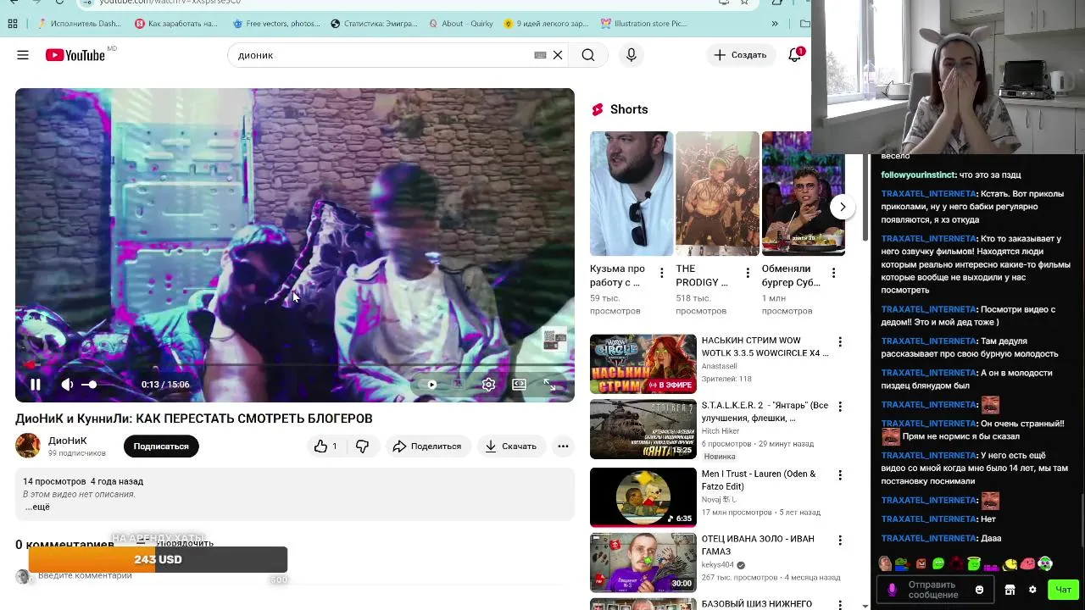Open 'Men I Trust - Lauren' video
The width and height of the screenshot is (1085, 610).
pyautogui.click(x=759, y=480)
